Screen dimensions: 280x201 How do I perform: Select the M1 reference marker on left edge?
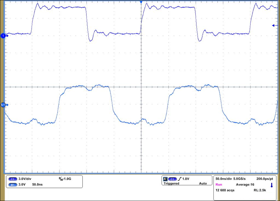click(3, 105)
